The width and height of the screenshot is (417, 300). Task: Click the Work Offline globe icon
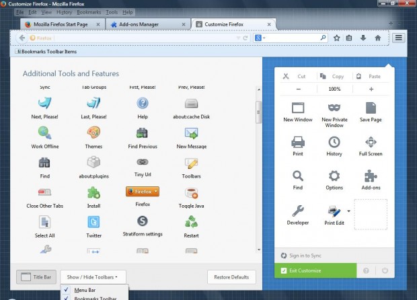pos(44,133)
